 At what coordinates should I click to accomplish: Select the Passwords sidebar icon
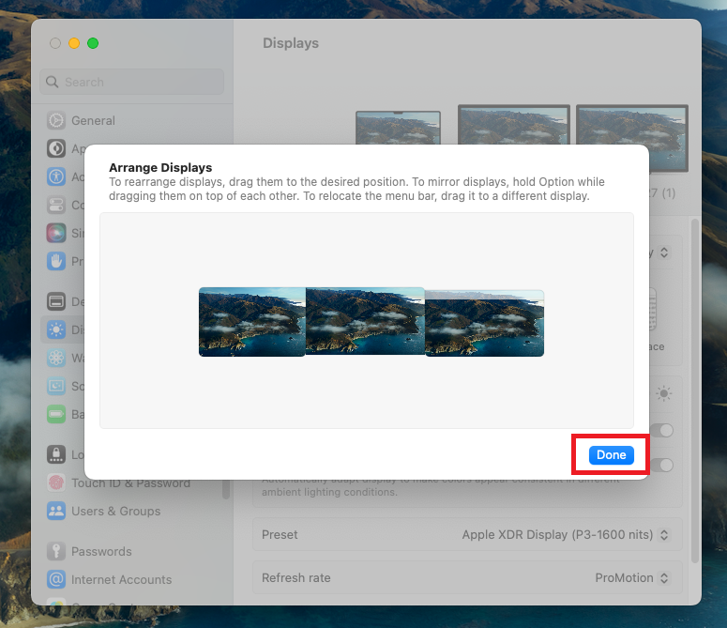[56, 551]
